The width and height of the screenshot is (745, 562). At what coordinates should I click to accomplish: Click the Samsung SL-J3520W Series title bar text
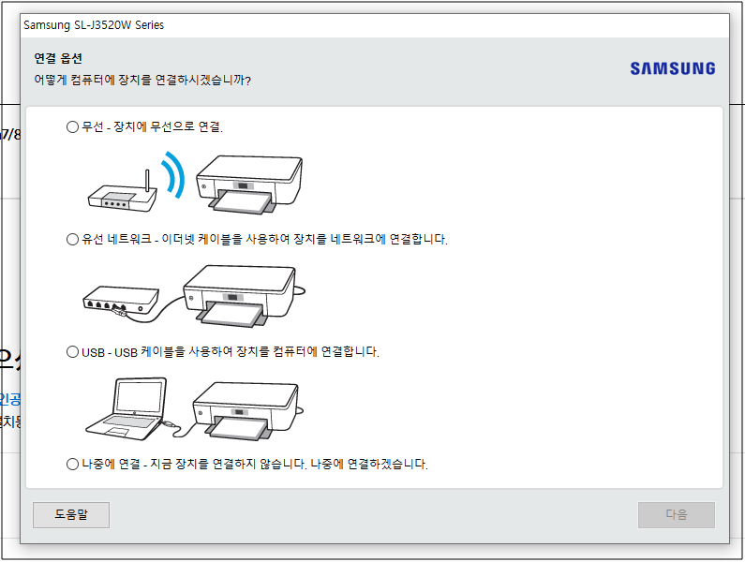coord(94,25)
